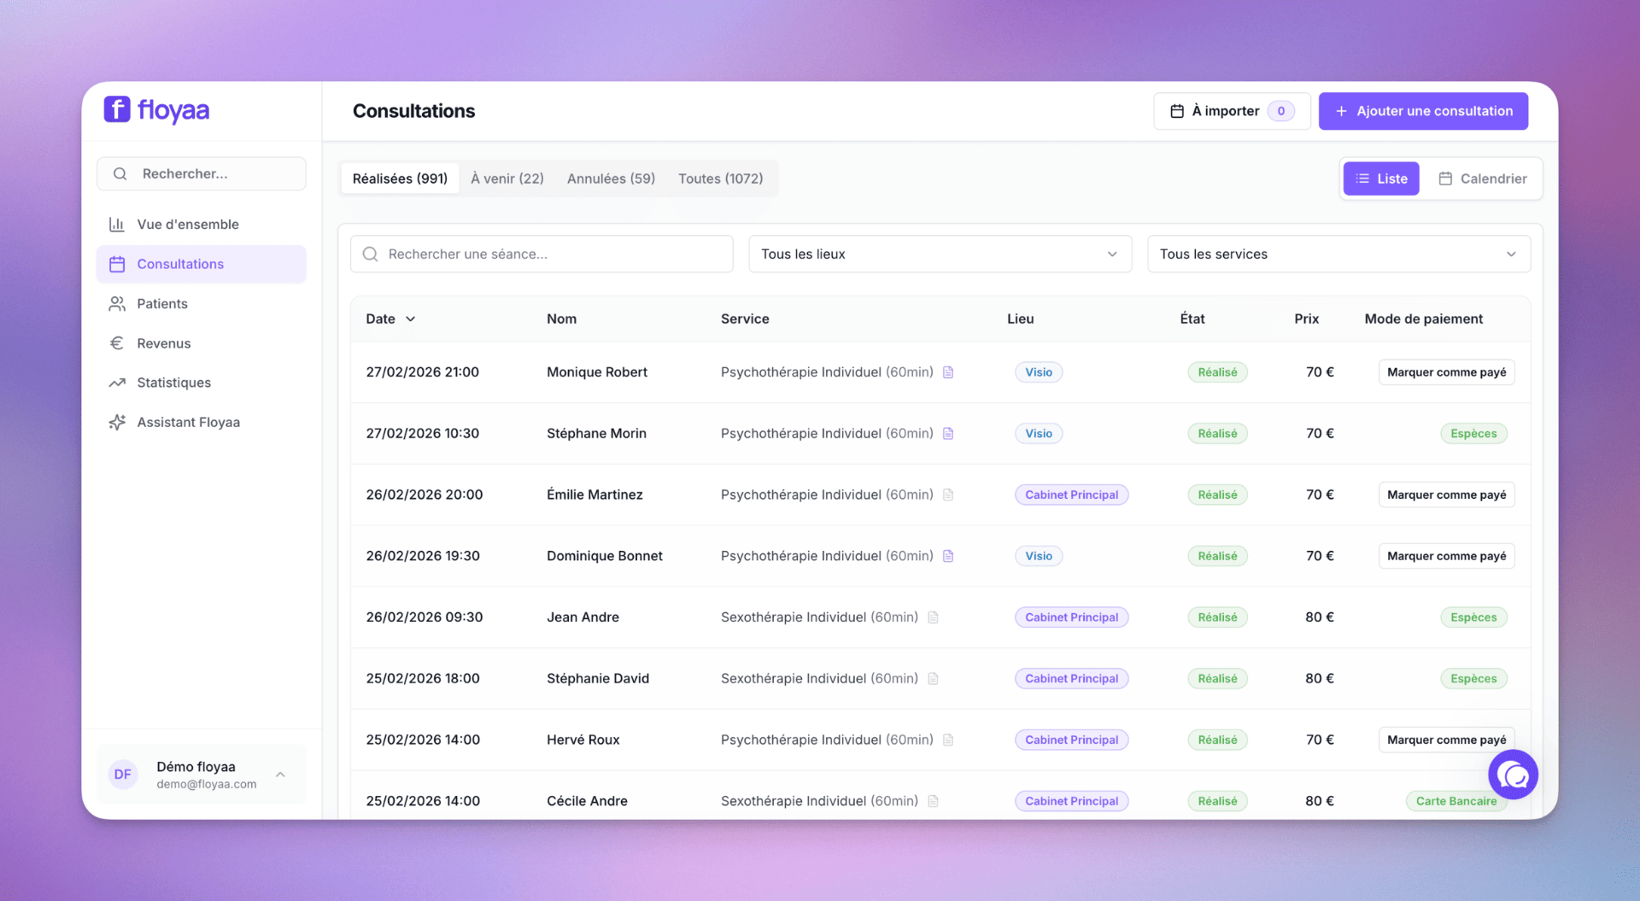Go to Statistiques in the sidebar
The height and width of the screenshot is (901, 1640).
tap(173, 383)
